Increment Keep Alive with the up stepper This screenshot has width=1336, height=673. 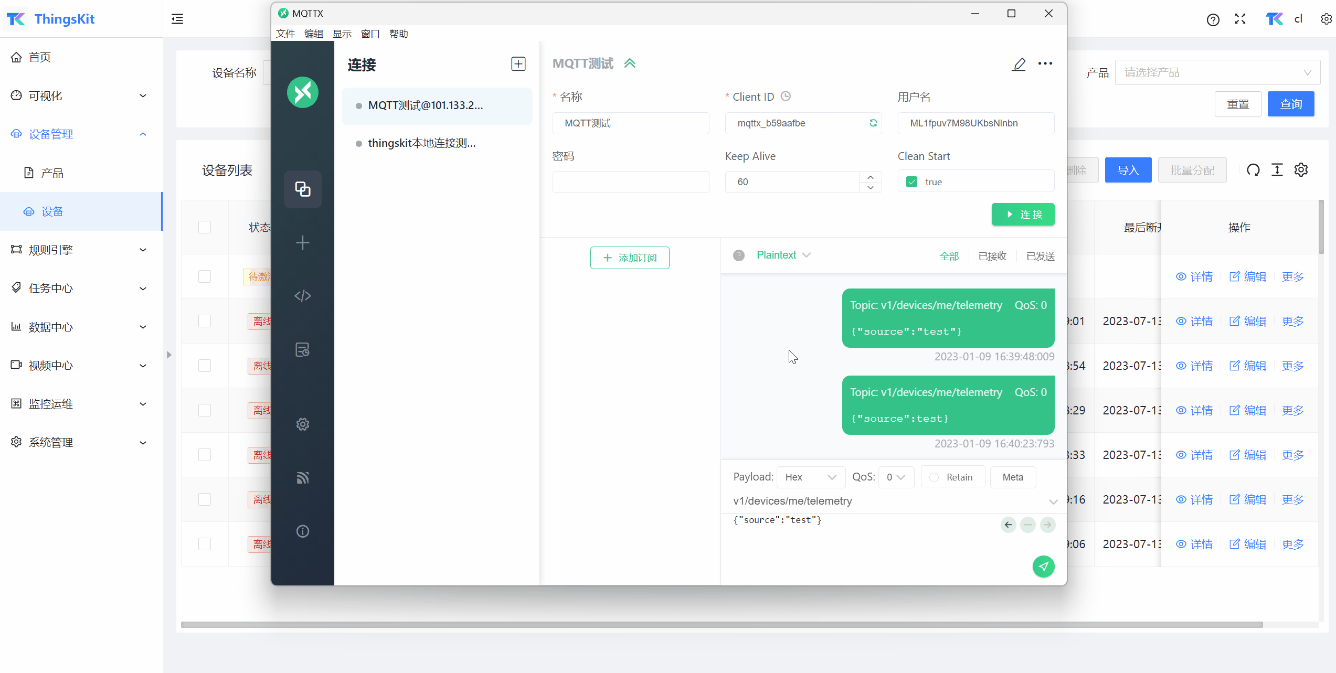coord(870,177)
